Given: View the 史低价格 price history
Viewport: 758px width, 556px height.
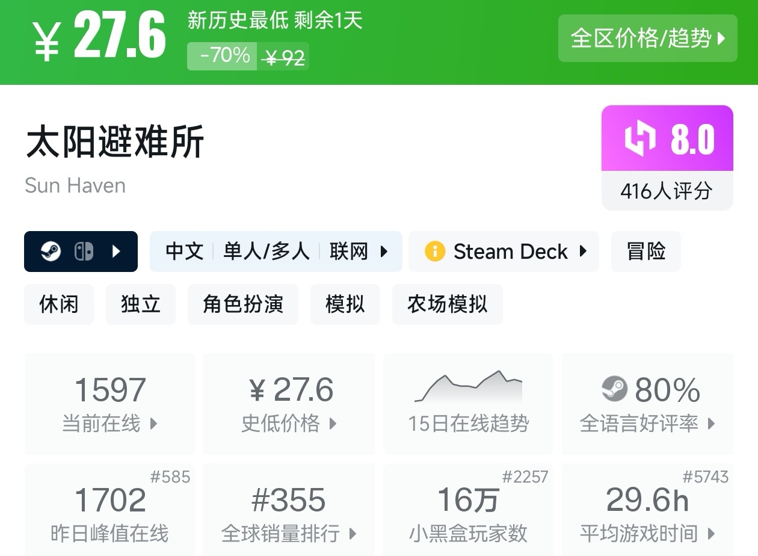Looking at the screenshot, I should click(x=289, y=403).
